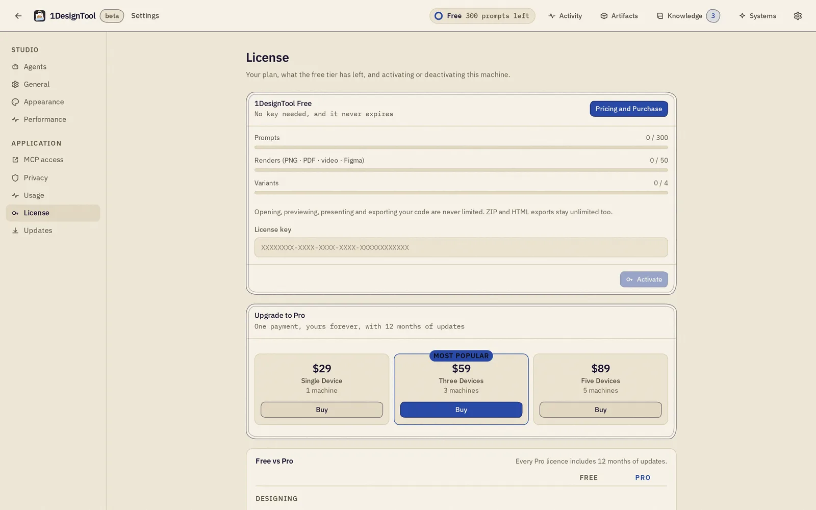
Task: Click the FREE column header
Action: (589, 478)
